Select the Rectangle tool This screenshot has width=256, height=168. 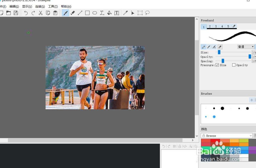(x=87, y=13)
